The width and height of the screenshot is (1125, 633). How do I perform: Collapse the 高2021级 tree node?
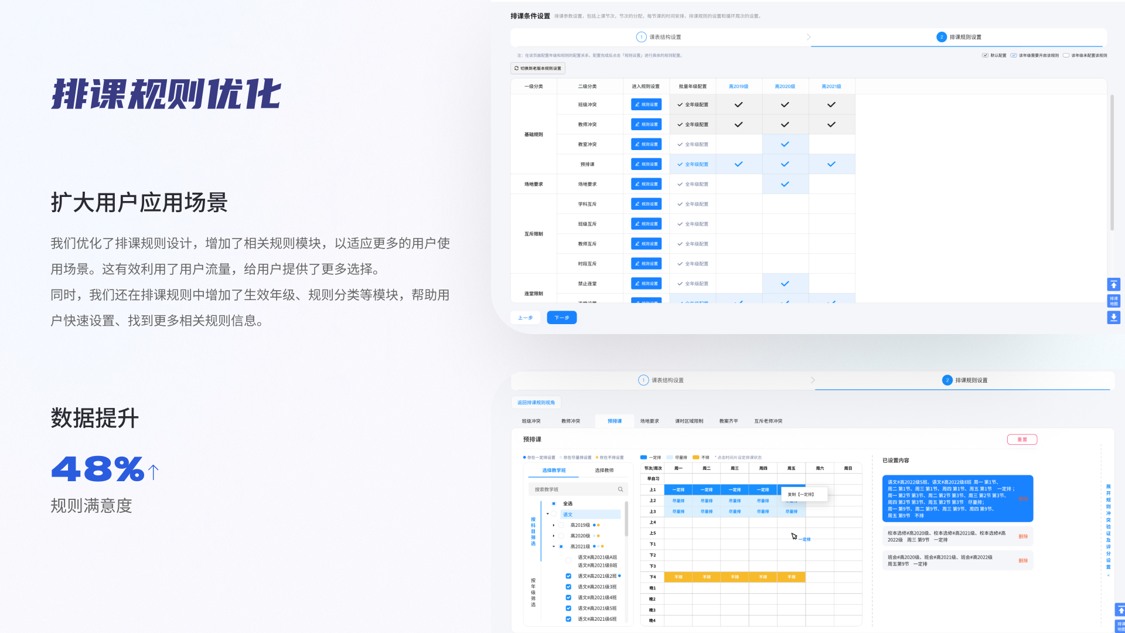click(553, 546)
